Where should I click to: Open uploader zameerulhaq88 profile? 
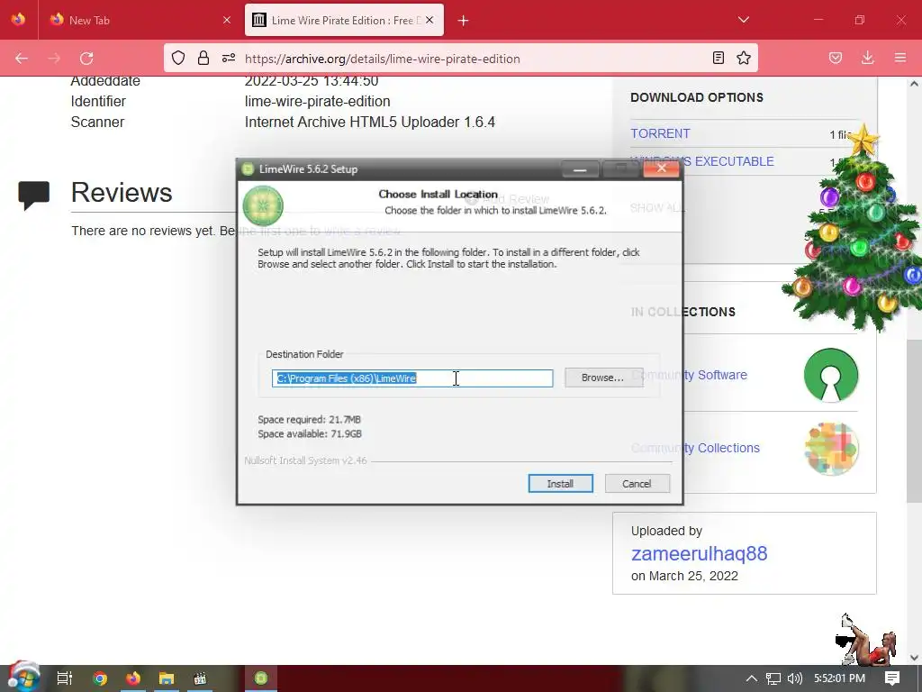point(699,554)
